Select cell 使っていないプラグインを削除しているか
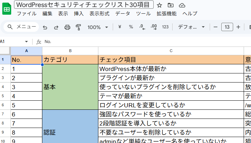The width and height of the screenshot is (251, 143). click(x=171, y=87)
